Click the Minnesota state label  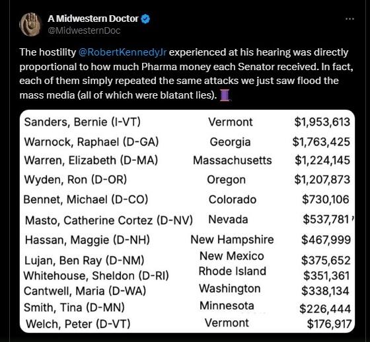click(227, 306)
